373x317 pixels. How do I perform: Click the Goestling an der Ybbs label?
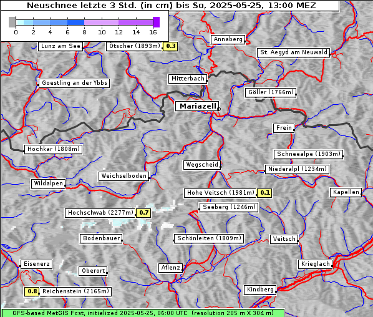click(74, 83)
